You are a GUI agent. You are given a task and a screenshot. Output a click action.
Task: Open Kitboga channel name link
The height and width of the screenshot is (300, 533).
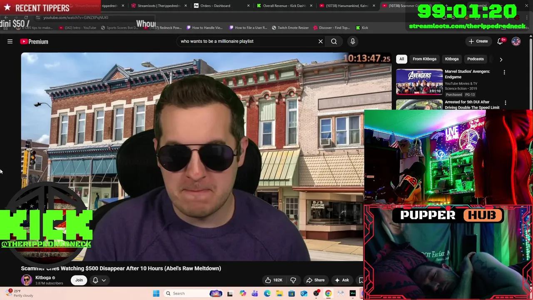click(43, 277)
